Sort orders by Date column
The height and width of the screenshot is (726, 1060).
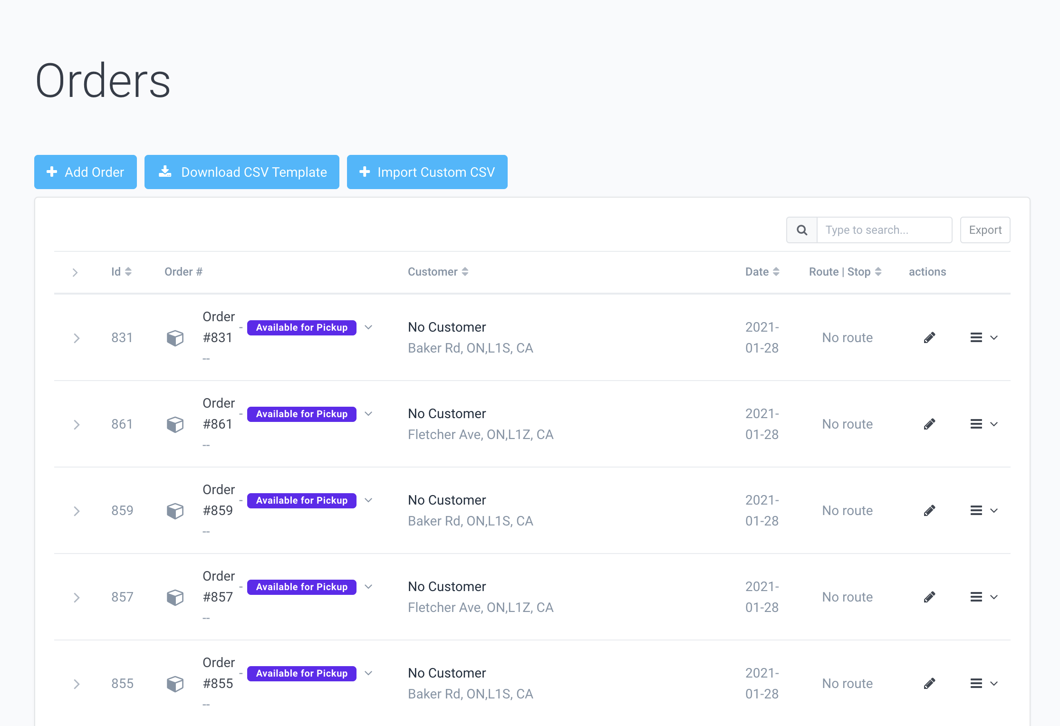pos(762,272)
